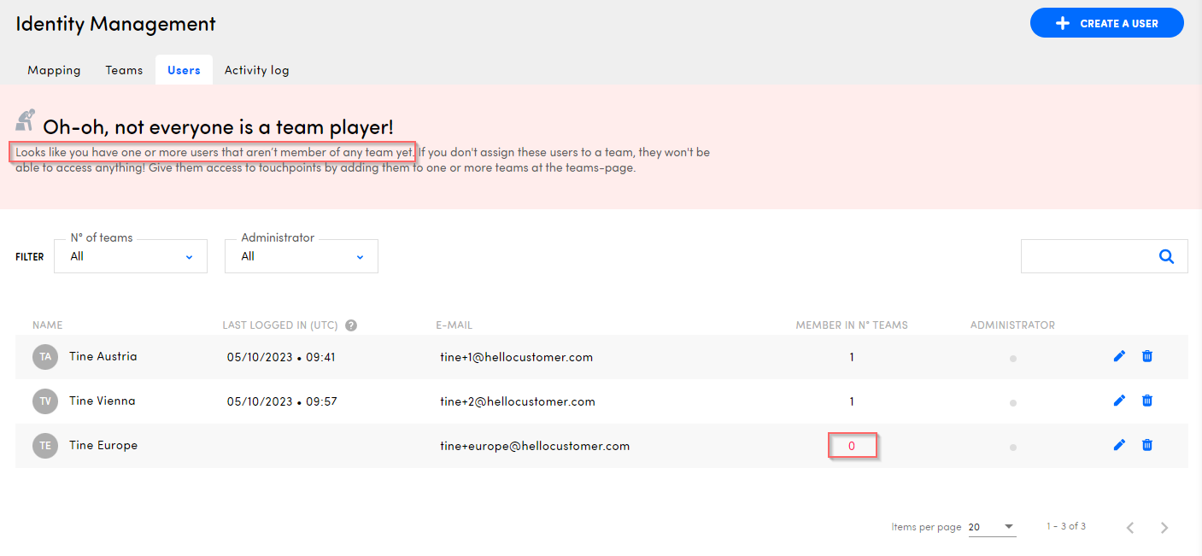The image size is (1202, 556).
Task: Click the user search input field
Action: (1085, 256)
